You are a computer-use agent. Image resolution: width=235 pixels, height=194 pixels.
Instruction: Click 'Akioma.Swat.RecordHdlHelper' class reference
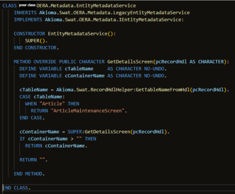click(x=95, y=90)
